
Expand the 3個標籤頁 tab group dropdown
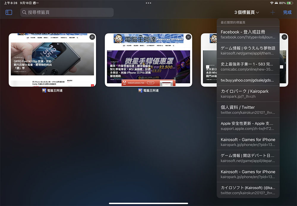(247, 12)
